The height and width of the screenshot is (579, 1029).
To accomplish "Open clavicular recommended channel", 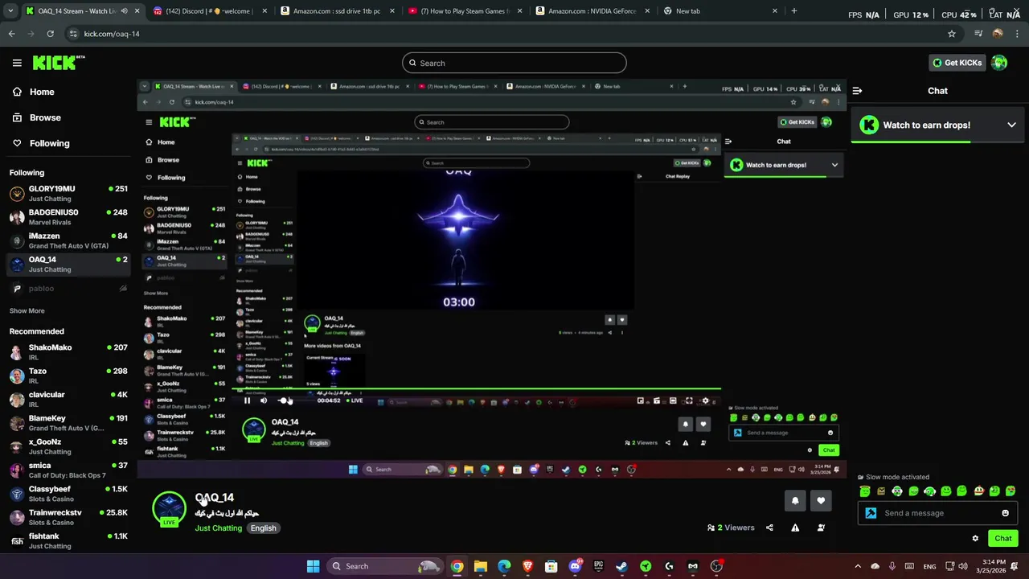I will click(x=68, y=399).
